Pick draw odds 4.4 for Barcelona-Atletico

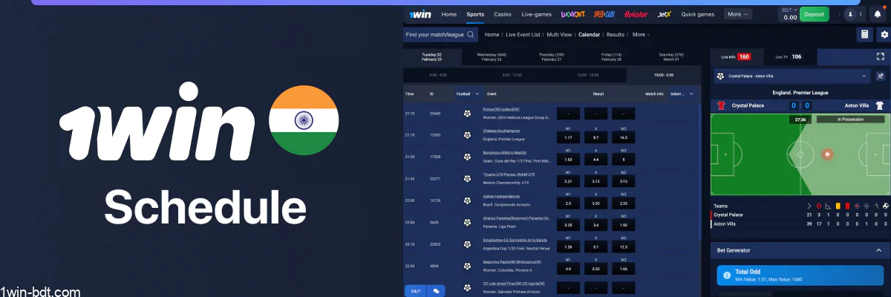click(x=595, y=159)
